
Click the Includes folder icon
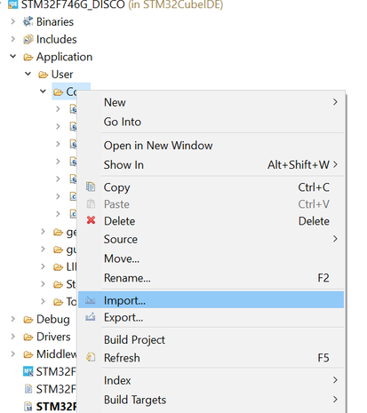(28, 39)
